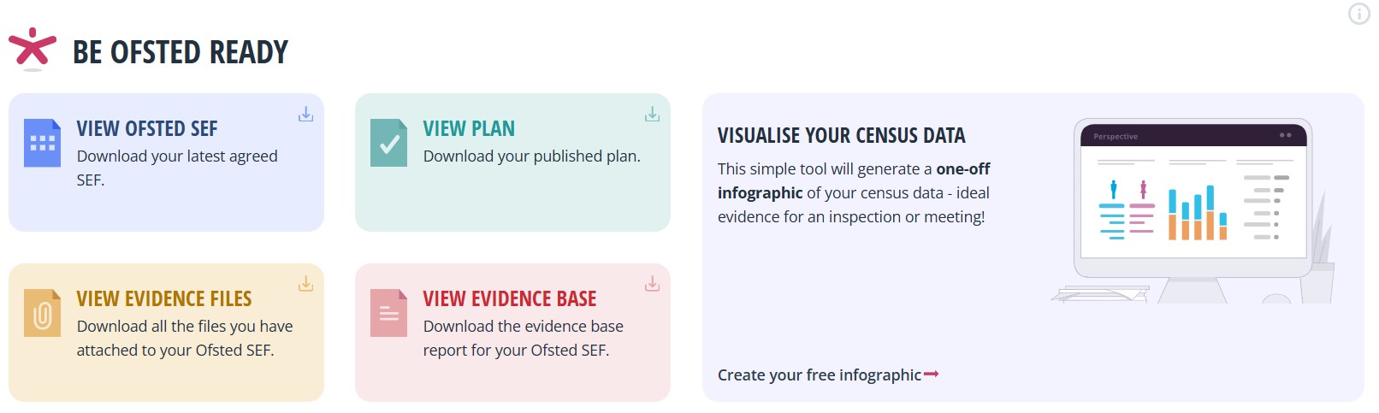The height and width of the screenshot is (413, 1379).
Task: Click the pink document report icon
Action: point(388,313)
